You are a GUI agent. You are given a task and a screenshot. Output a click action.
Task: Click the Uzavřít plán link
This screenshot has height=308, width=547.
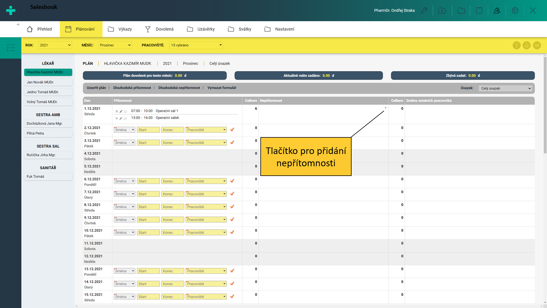(96, 88)
